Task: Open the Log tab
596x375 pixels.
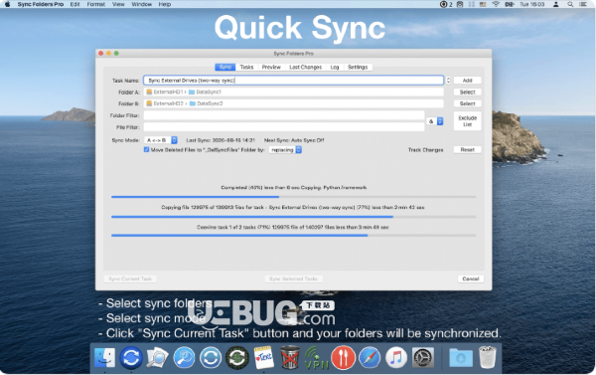Action: tap(335, 67)
